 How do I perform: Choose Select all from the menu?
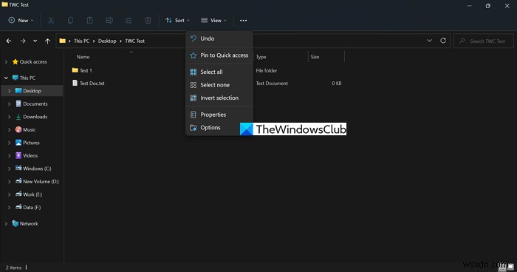coord(219,72)
